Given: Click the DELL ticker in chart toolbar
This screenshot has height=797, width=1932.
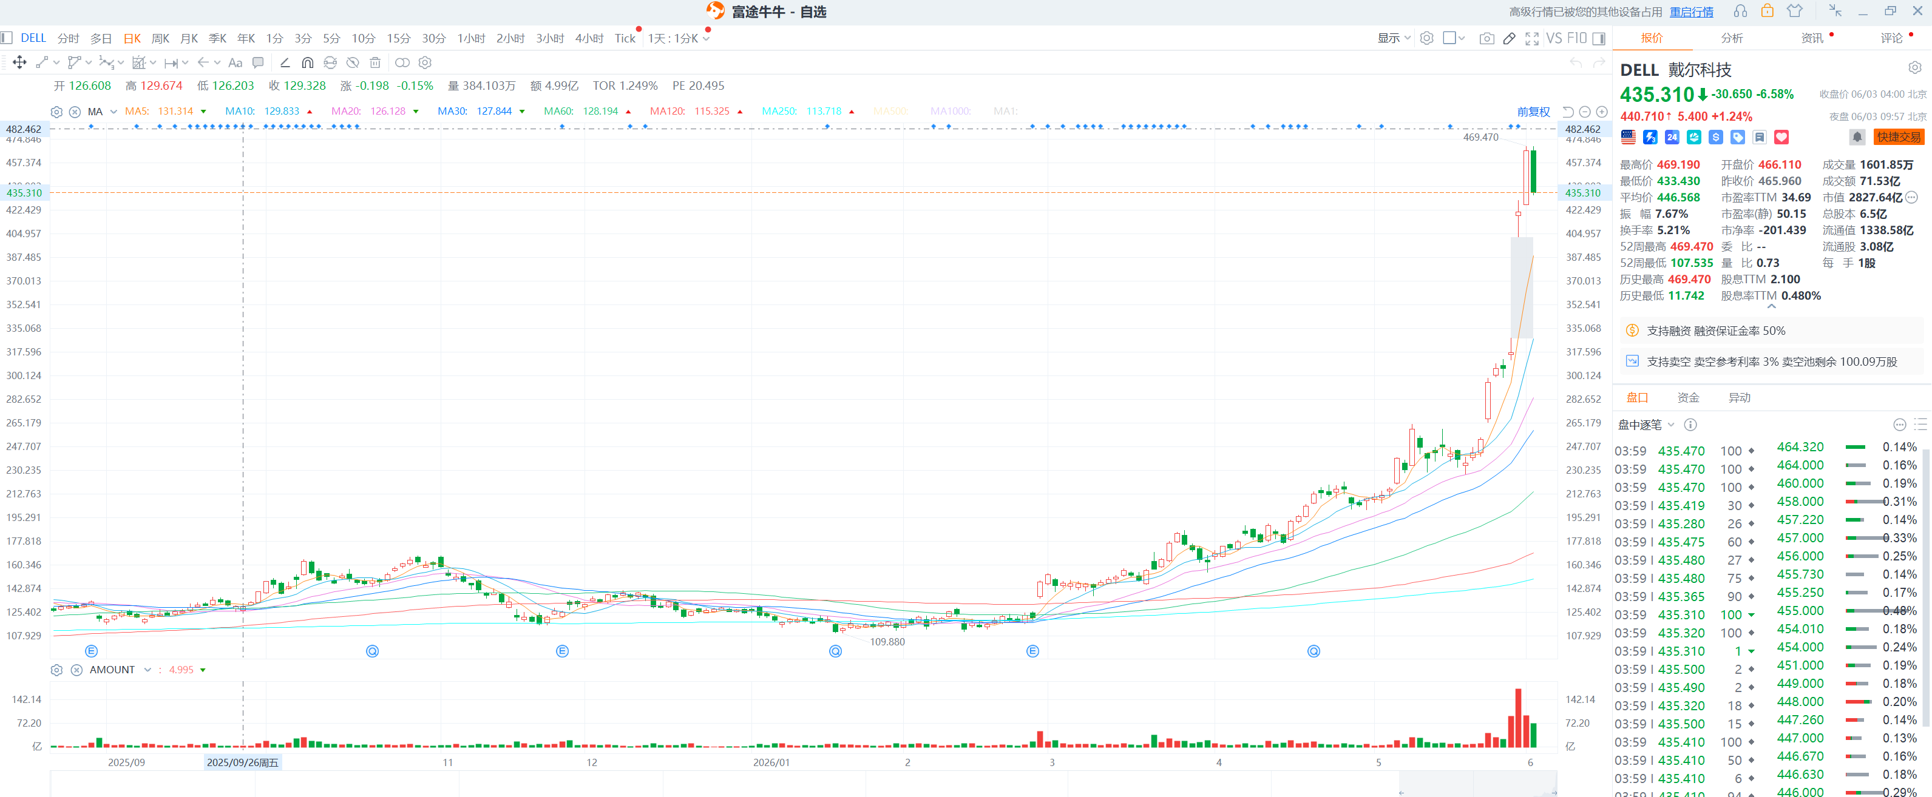Looking at the screenshot, I should click(x=33, y=38).
